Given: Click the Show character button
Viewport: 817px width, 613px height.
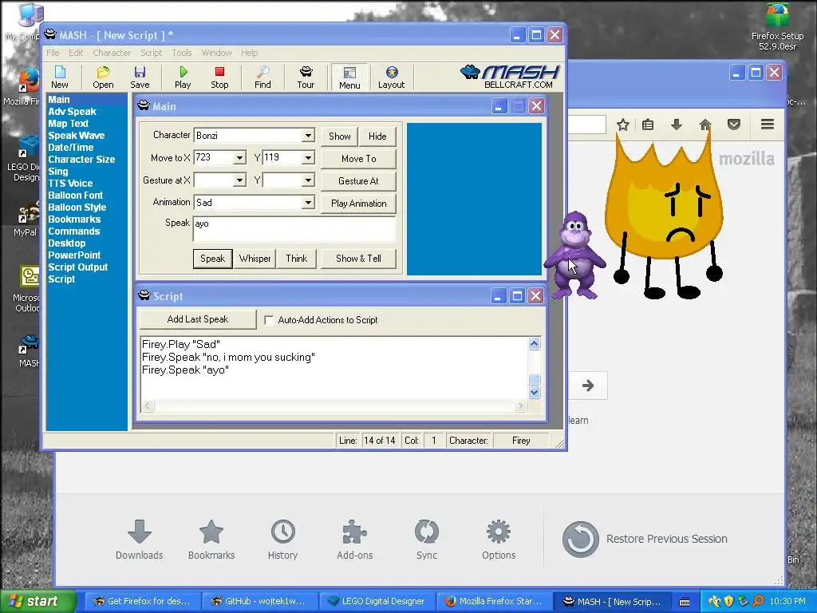Looking at the screenshot, I should pos(340,136).
